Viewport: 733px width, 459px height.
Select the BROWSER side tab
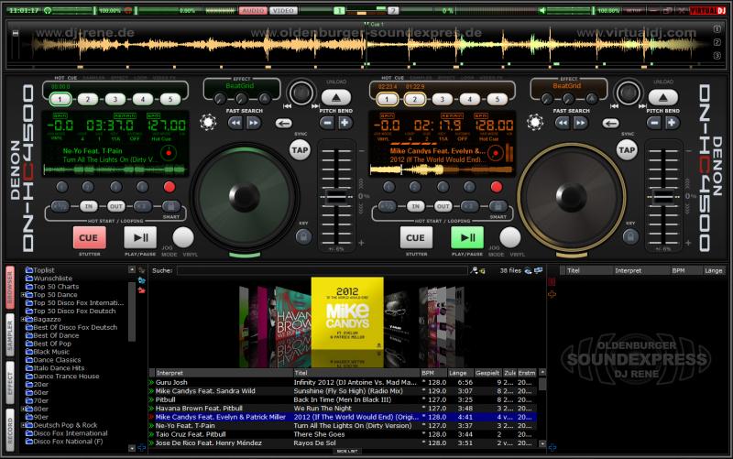point(10,287)
